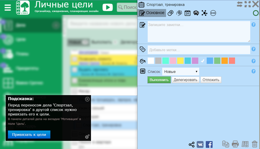Select the cyan color swatch

(x=188, y=61)
